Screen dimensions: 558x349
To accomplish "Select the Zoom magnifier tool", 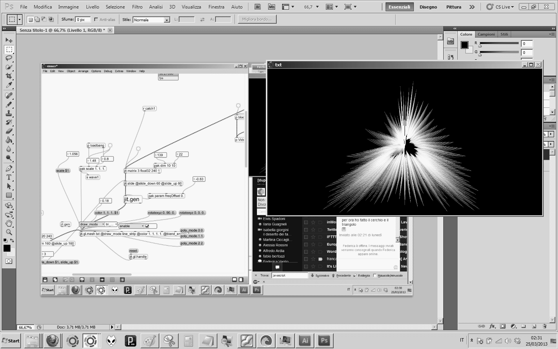I will 9,232.
